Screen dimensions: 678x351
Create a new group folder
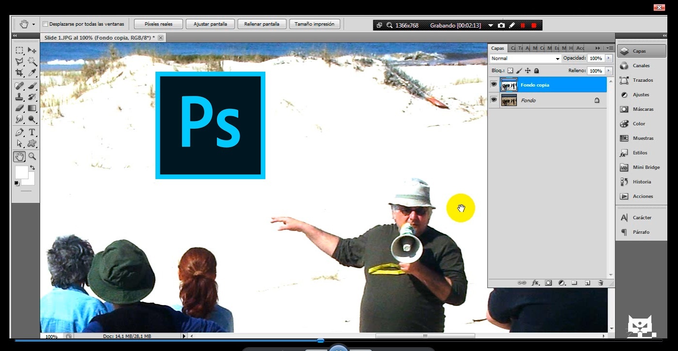coord(574,283)
